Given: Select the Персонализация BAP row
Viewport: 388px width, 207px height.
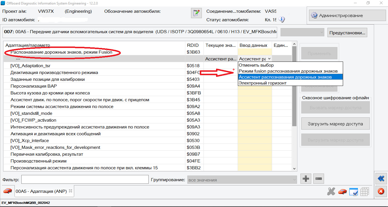Looking at the screenshot, I should click(x=148, y=86).
